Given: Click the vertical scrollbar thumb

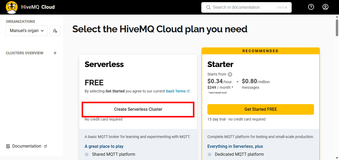Looking at the screenshot, I should pos(337,26).
